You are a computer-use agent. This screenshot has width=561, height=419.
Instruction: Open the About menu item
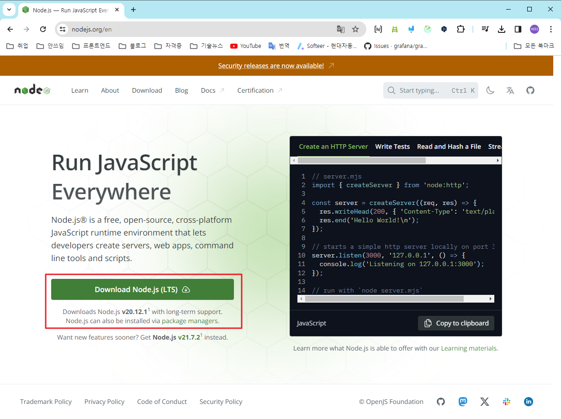click(110, 90)
